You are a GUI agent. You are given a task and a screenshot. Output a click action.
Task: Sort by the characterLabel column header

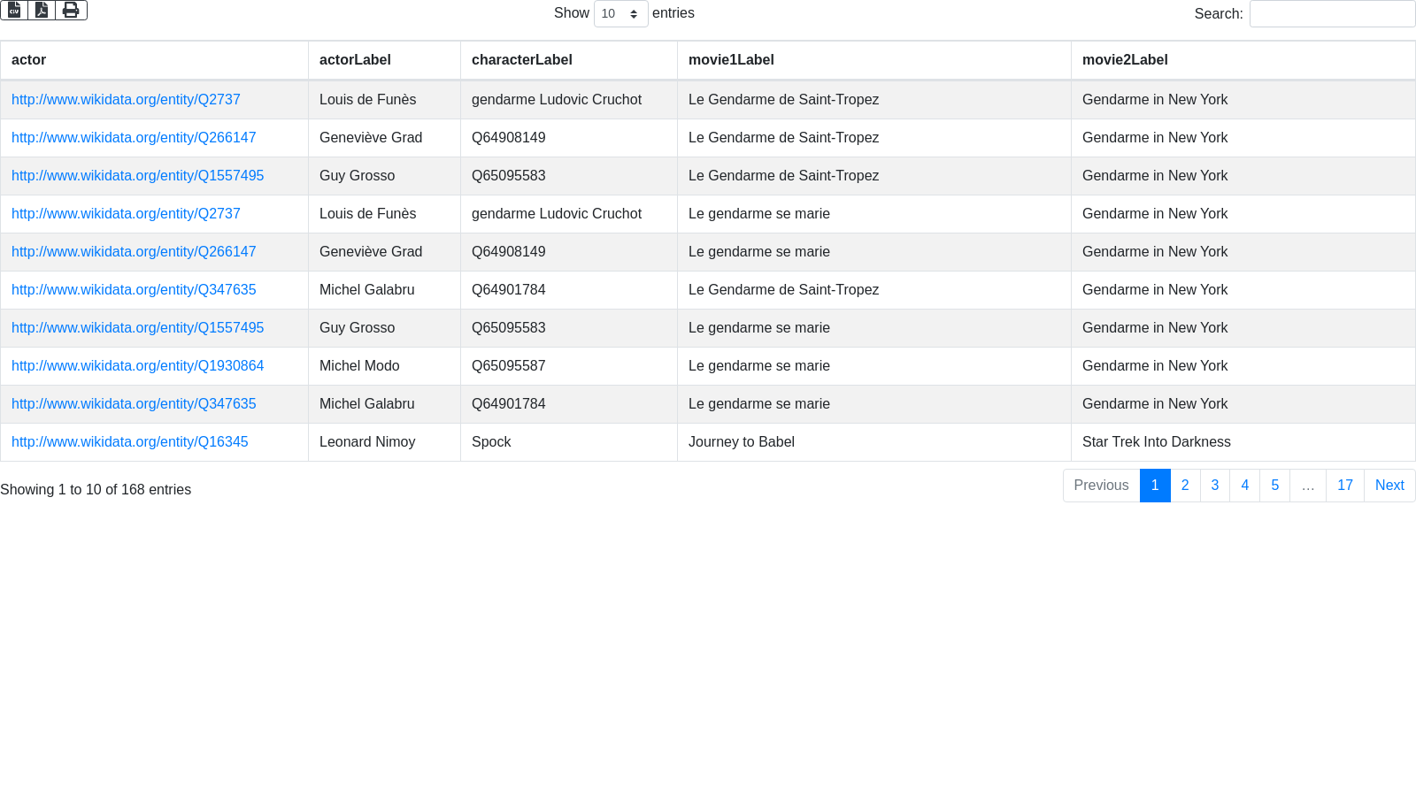[x=569, y=60]
